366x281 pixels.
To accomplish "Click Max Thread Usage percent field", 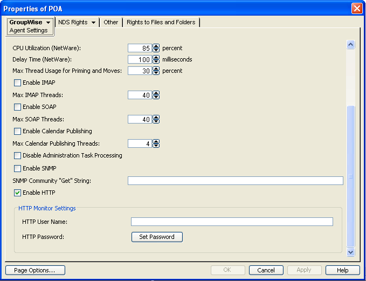I will tap(140, 71).
